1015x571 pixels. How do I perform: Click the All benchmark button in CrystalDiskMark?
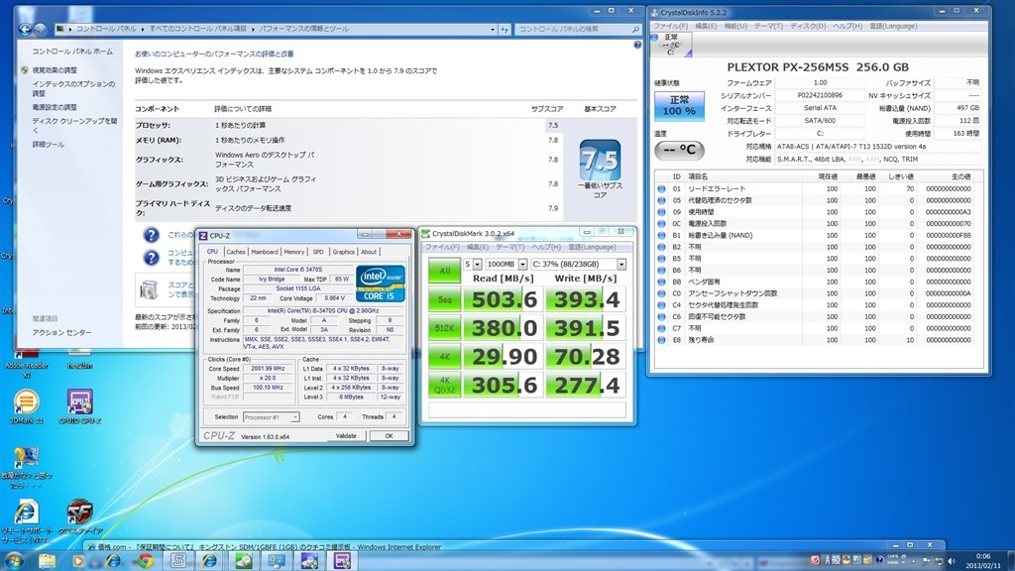(x=444, y=271)
